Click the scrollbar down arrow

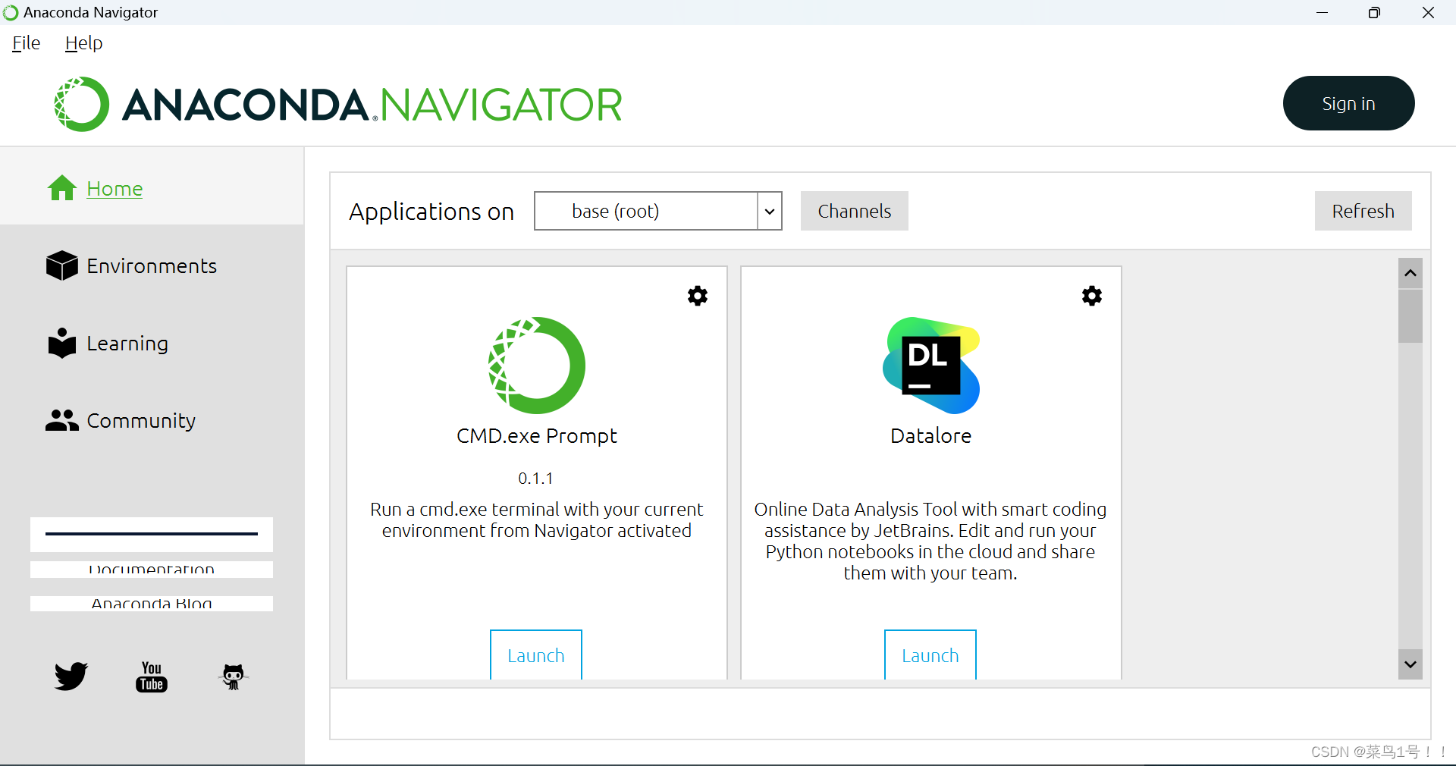1410,664
